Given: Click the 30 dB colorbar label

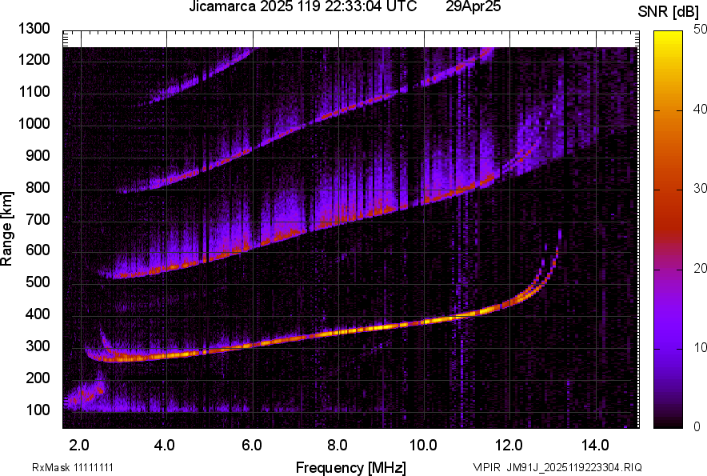Looking at the screenshot, I should (x=701, y=189).
